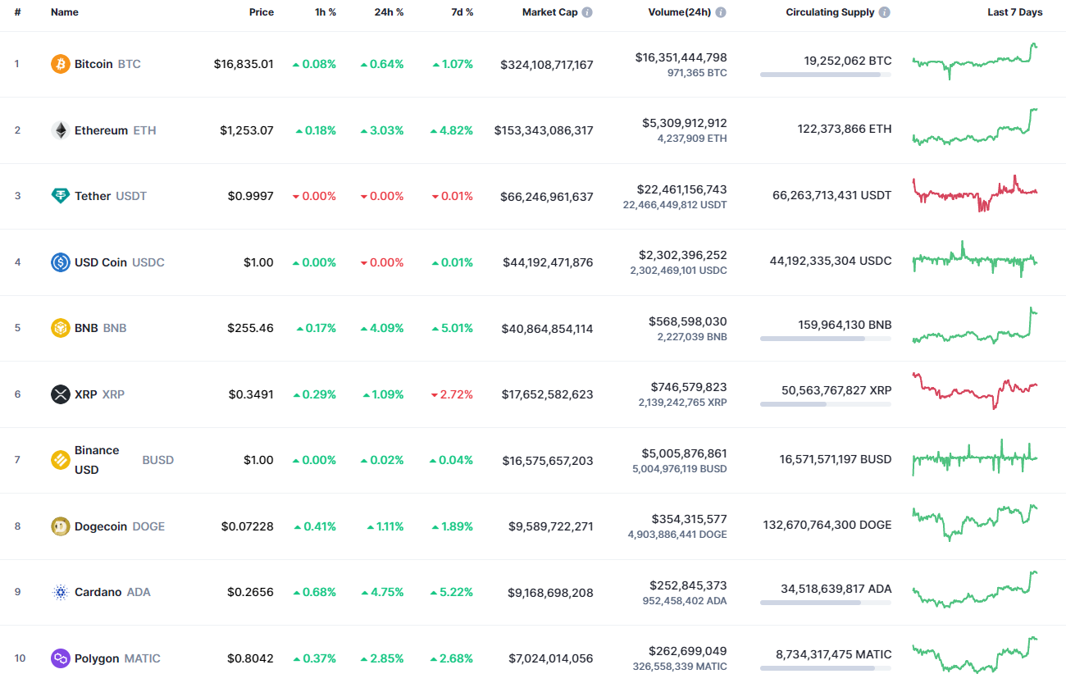
Task: Click the Name column header
Action: pyautogui.click(x=65, y=11)
